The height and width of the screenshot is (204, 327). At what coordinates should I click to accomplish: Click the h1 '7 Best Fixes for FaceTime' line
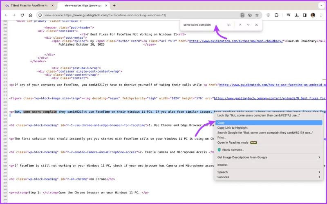coord(132,34)
